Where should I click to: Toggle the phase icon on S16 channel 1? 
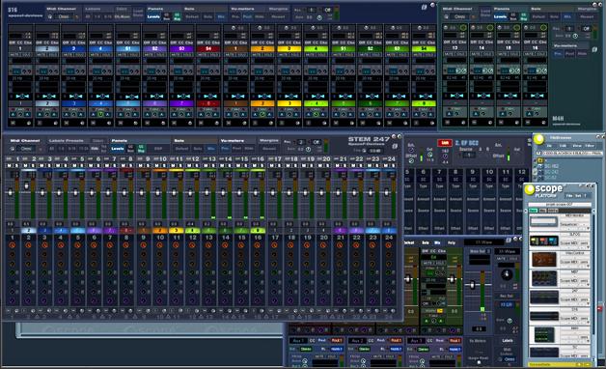click(22, 96)
